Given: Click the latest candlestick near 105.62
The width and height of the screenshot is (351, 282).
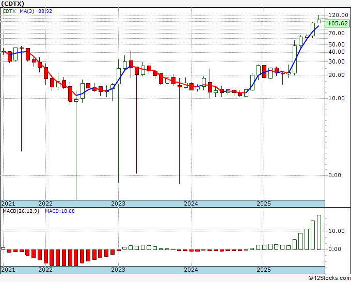Looking at the screenshot, I should tap(319, 21).
